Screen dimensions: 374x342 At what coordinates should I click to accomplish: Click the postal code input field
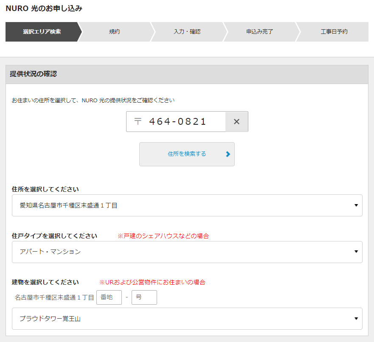pyautogui.click(x=176, y=121)
